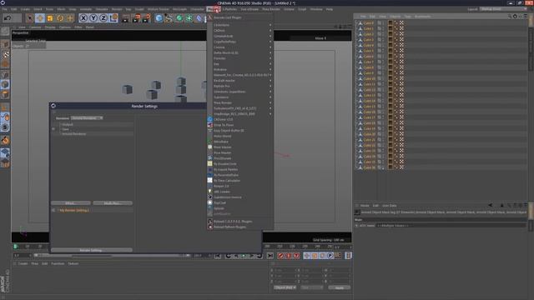The image size is (534, 300).
Task: Select the Live Selection arrow tool
Action: pyautogui.click(x=30, y=18)
